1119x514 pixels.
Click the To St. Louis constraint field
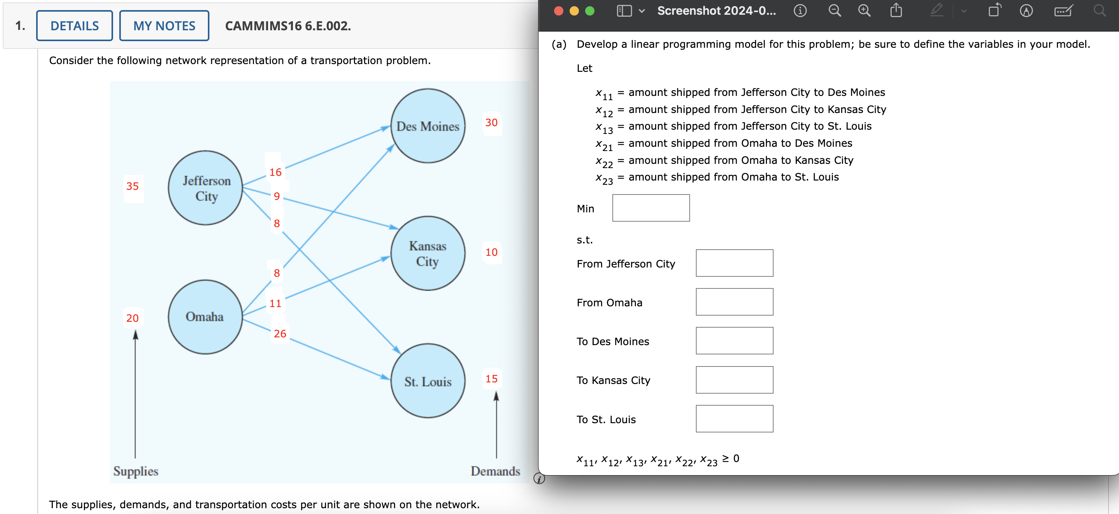coord(734,418)
